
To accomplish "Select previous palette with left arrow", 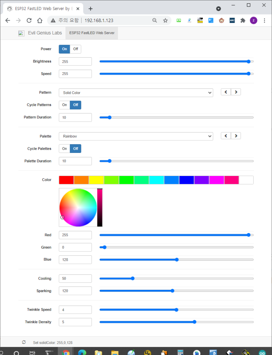I will click(x=226, y=136).
